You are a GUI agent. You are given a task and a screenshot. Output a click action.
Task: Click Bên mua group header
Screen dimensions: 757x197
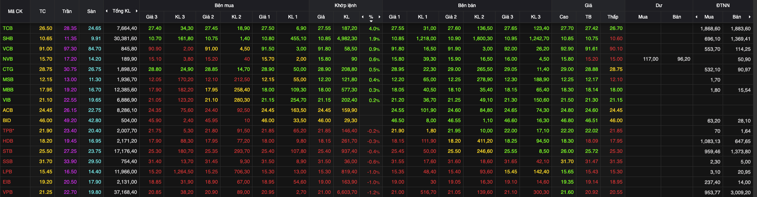[x=224, y=6]
